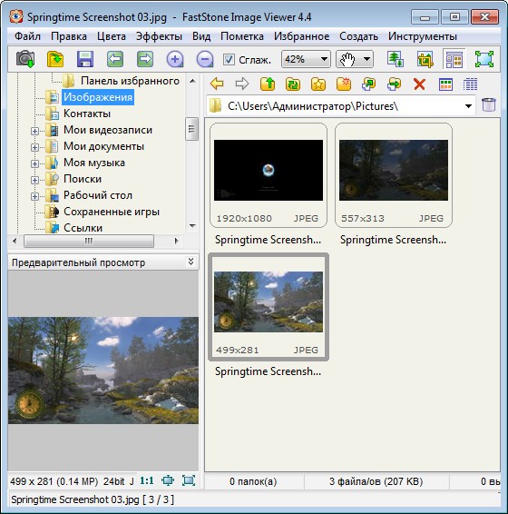The height and width of the screenshot is (514, 508).
Task: Open the Цвета menu
Action: pos(112,36)
